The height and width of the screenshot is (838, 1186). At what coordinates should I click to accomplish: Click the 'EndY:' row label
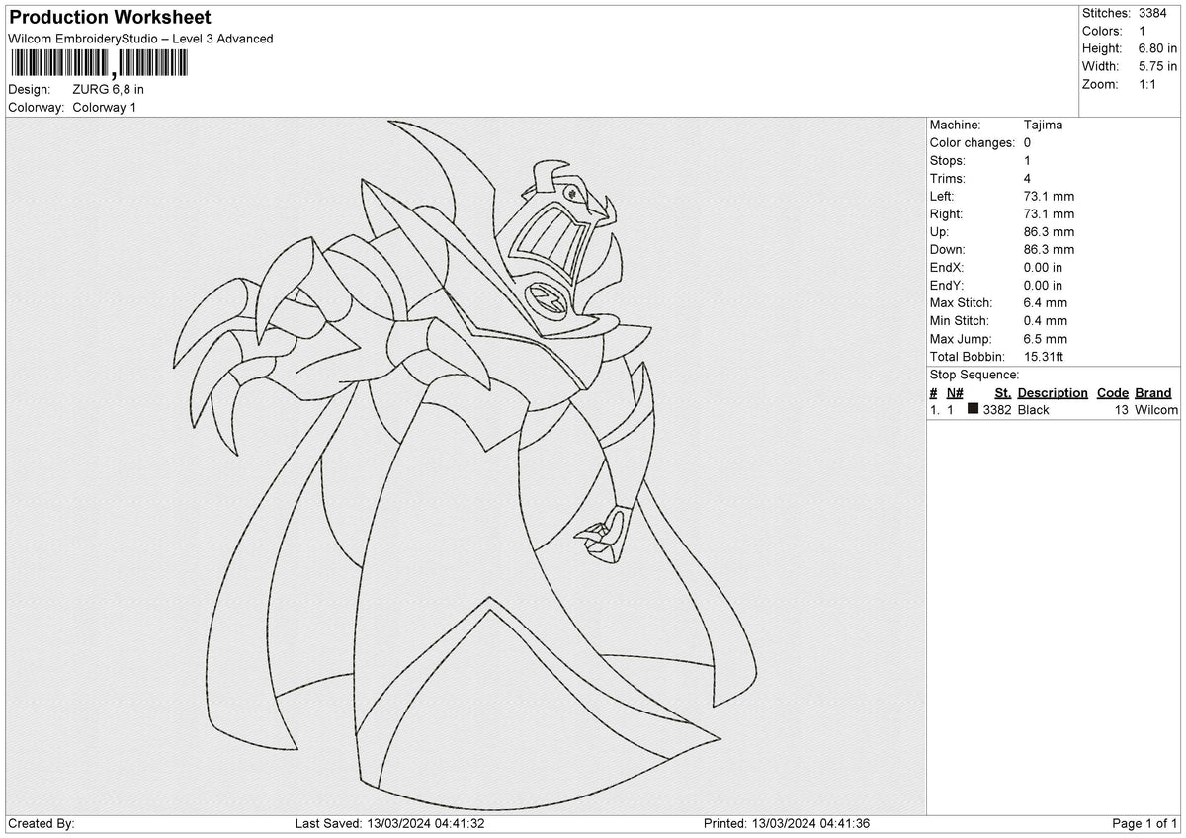pos(947,285)
